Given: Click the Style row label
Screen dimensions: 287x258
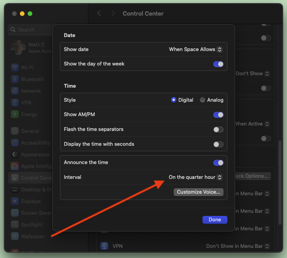Looking at the screenshot, I should [x=70, y=100].
